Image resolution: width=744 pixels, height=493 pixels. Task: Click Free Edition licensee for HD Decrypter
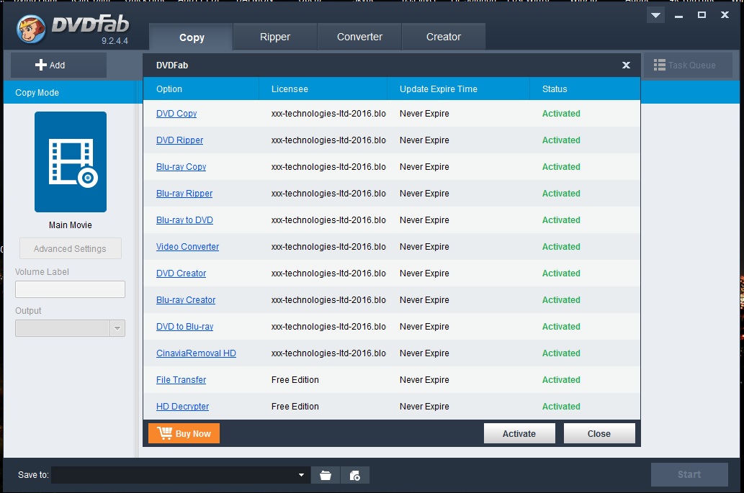click(295, 406)
